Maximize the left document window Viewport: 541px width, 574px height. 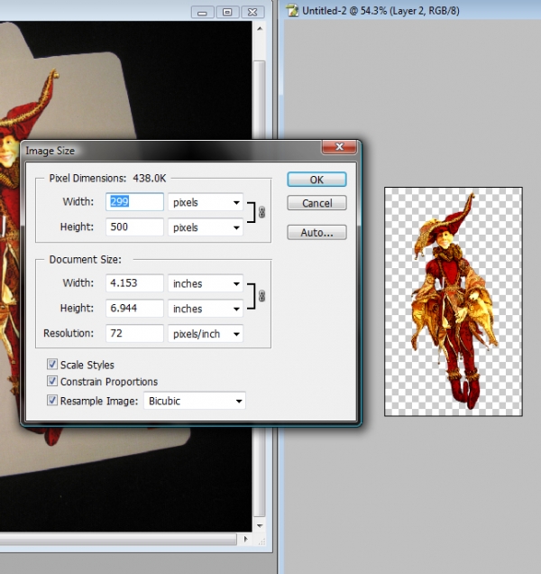[x=227, y=13]
